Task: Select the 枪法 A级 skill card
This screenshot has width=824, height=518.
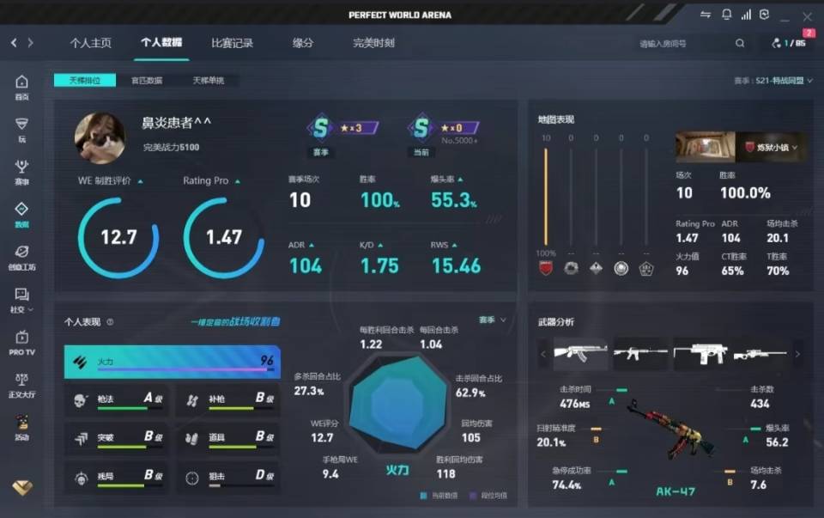Action: coord(116,400)
